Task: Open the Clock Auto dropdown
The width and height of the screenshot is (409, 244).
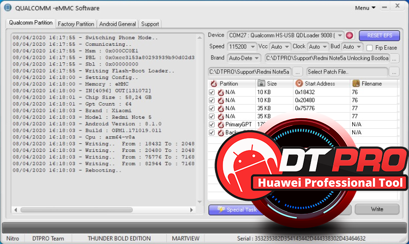Action: click(325, 47)
